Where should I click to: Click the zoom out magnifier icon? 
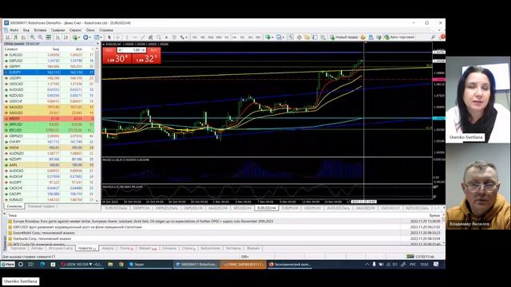[x=40, y=37]
